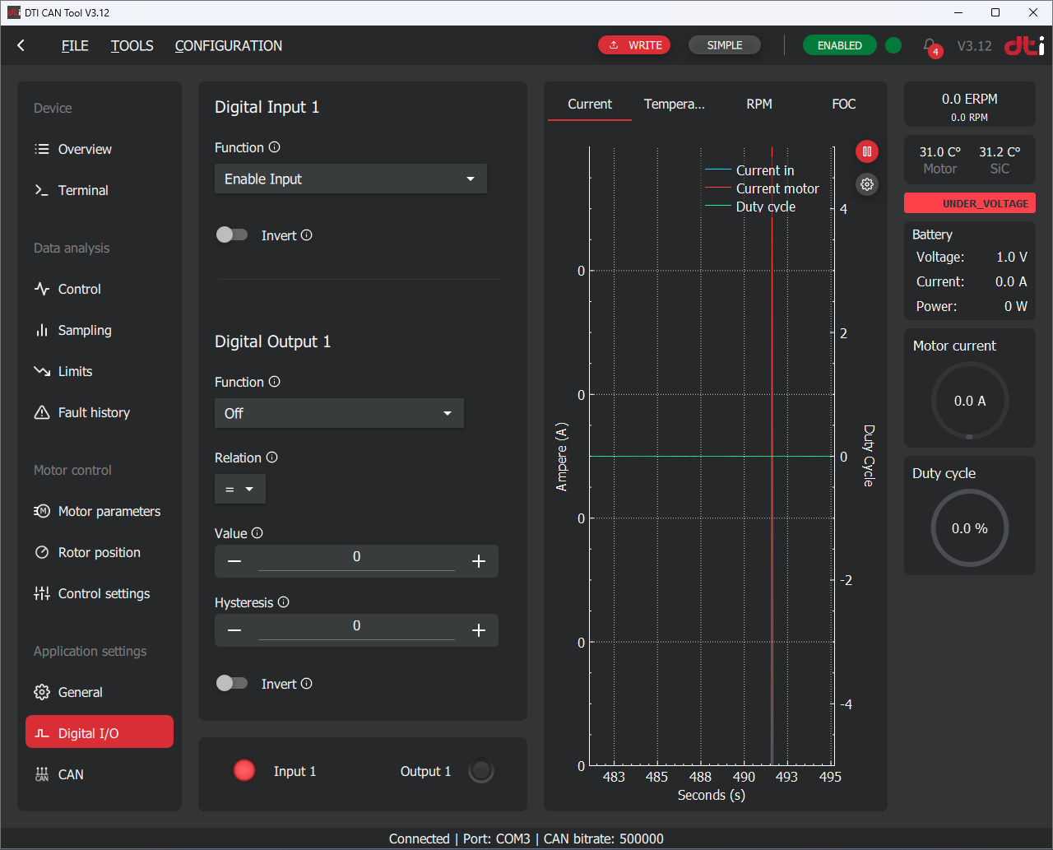Open chart settings gear icon
Image resolution: width=1053 pixels, height=850 pixels.
click(x=867, y=184)
